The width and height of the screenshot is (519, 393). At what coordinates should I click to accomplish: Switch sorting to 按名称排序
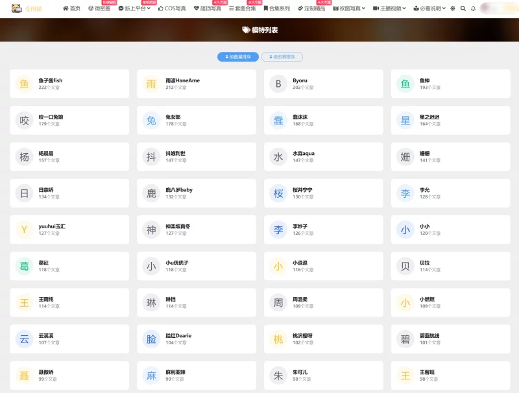[x=282, y=57]
